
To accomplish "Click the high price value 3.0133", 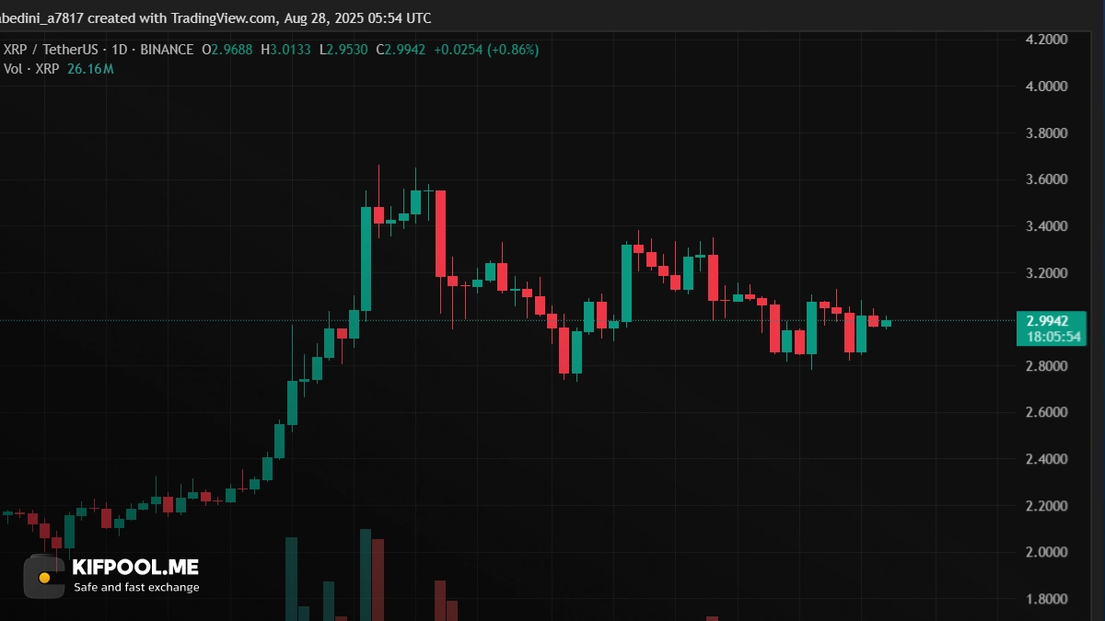I will 292,50.
